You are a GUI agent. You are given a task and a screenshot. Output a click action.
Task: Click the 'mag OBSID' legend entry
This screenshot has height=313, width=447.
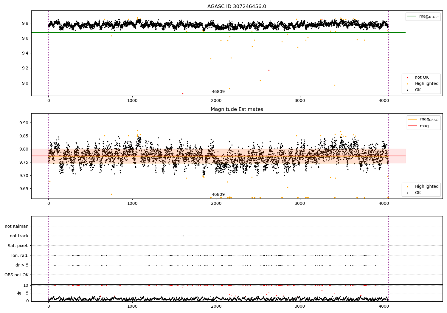424,119
